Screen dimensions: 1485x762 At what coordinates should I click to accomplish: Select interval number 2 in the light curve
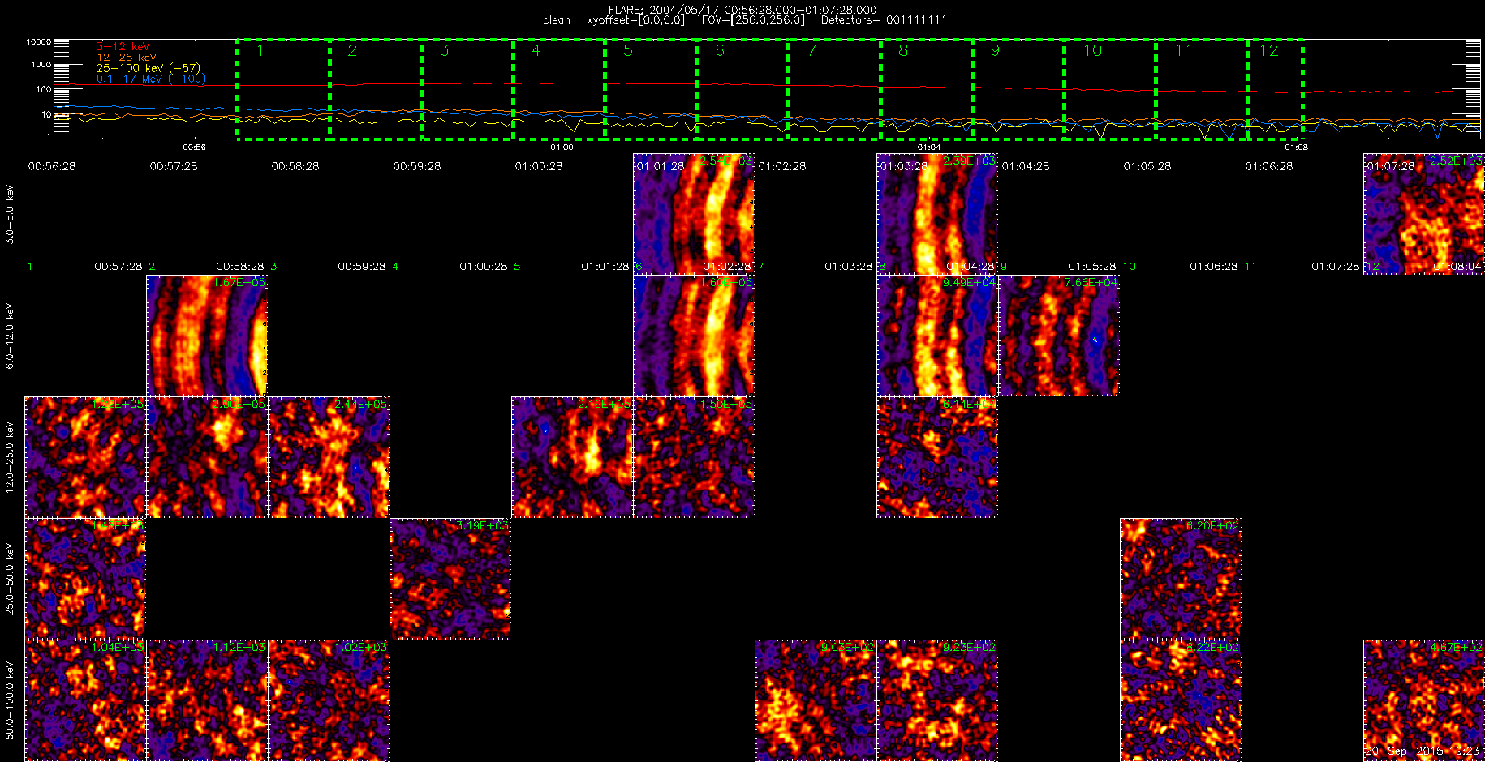click(x=376, y=89)
